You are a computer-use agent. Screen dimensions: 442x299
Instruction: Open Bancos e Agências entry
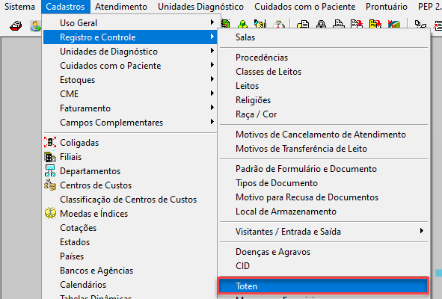click(130, 271)
